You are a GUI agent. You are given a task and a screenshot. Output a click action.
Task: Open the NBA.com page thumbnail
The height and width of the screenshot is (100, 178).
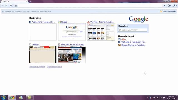tap(72, 54)
